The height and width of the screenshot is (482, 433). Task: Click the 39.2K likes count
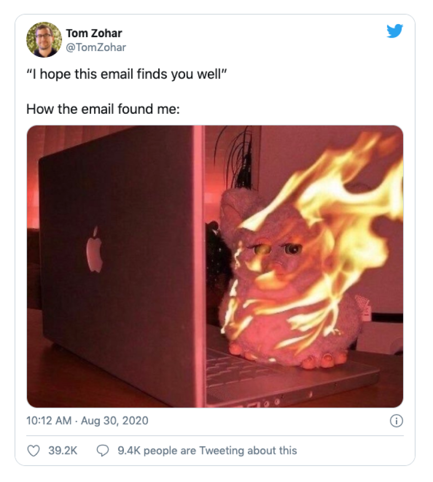(63, 451)
